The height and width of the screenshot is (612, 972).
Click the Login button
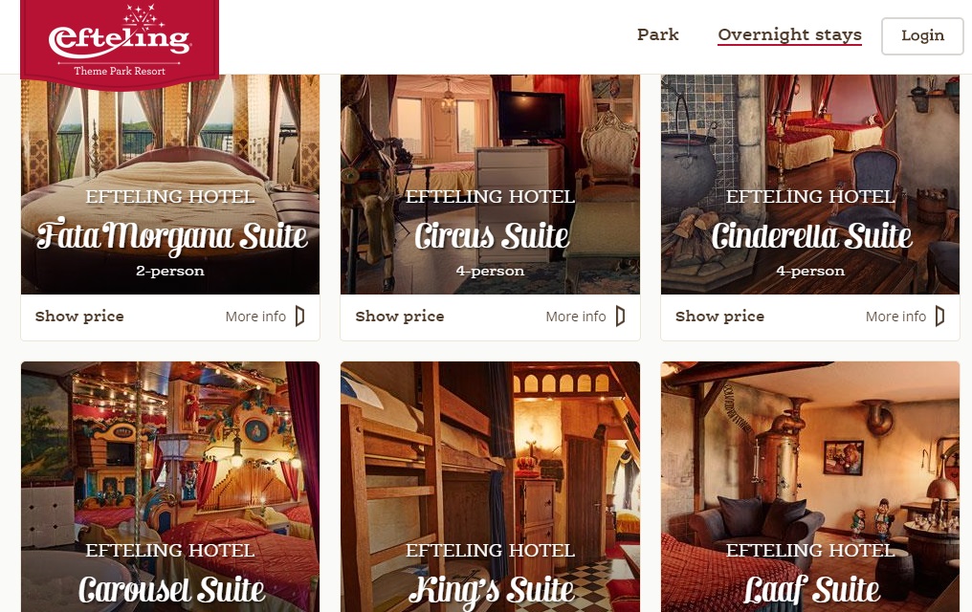922,36
